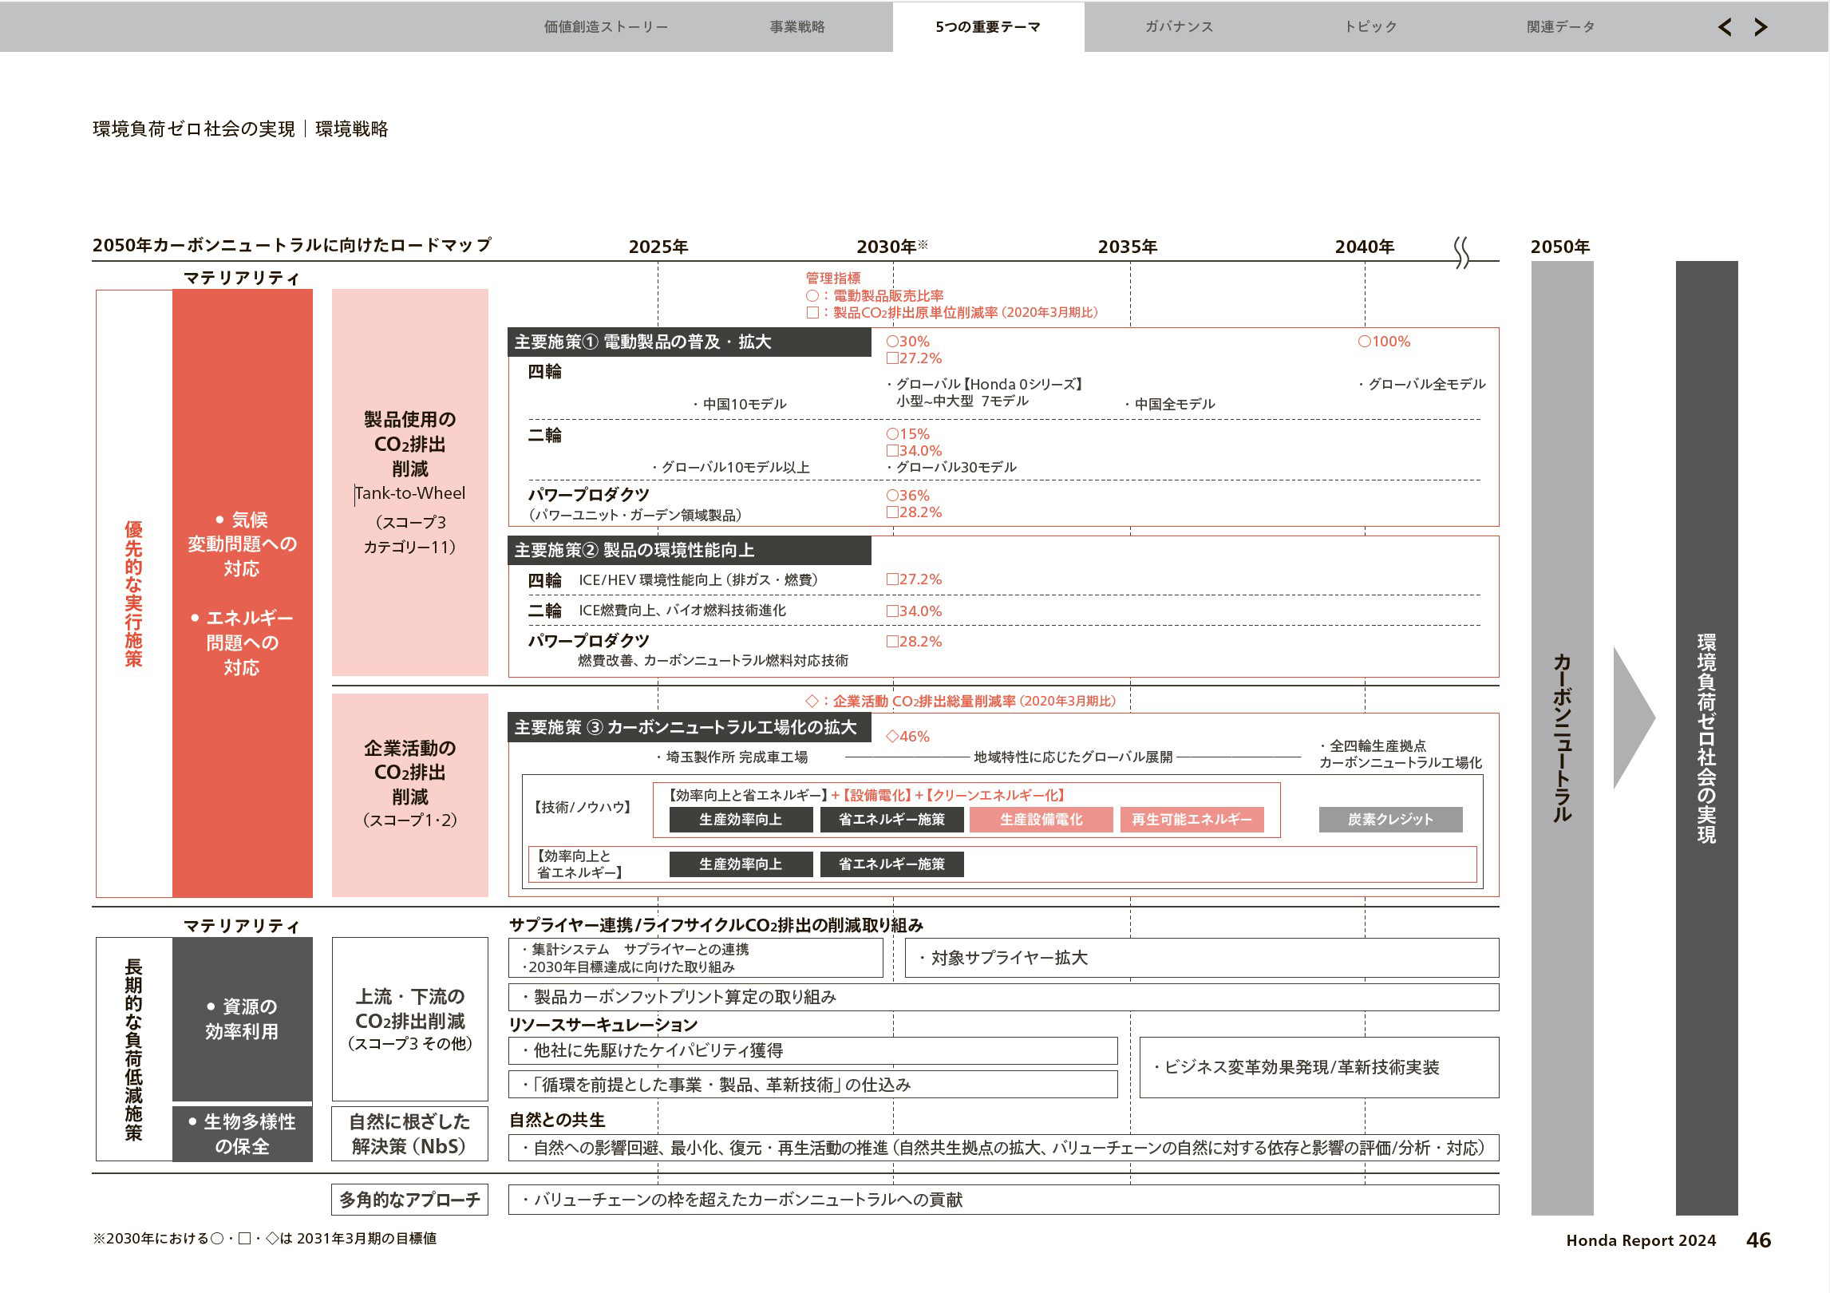The height and width of the screenshot is (1293, 1830).
Task: Click the カーボンニュートラル vertical bar
Action: 1562,738
